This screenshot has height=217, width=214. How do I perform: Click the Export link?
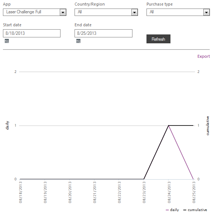[204, 56]
